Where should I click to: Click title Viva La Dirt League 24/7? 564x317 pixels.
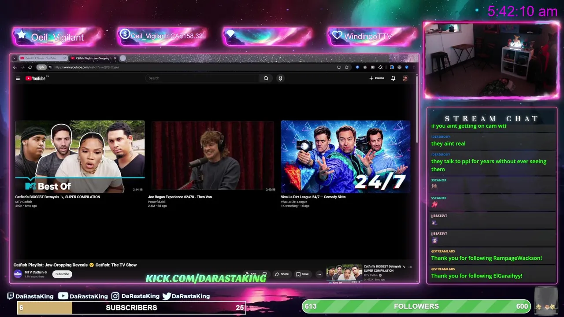coord(313,197)
